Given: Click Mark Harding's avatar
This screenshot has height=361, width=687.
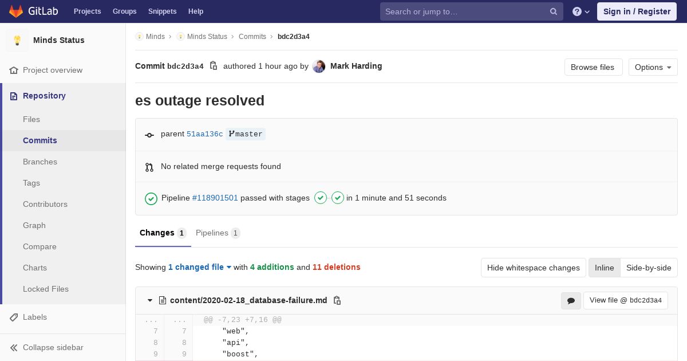Looking at the screenshot, I should tap(319, 66).
